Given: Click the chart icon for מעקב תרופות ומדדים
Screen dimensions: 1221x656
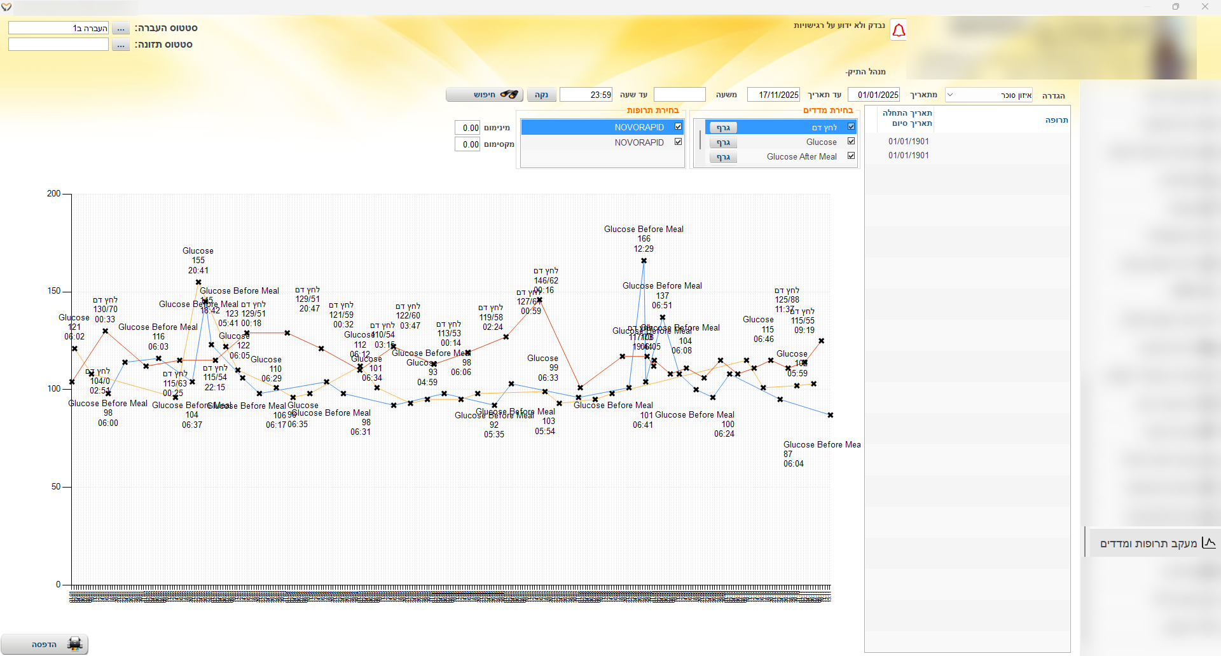Looking at the screenshot, I should coord(1209,543).
